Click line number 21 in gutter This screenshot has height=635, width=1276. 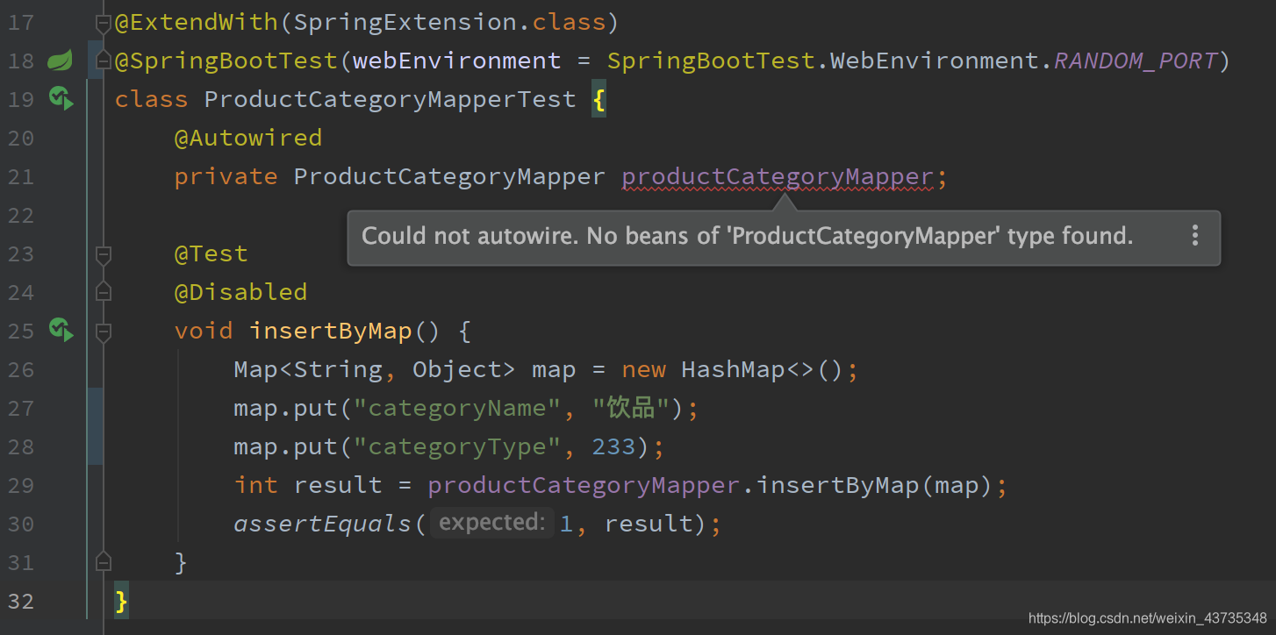21,177
